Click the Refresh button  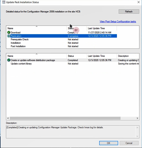(129, 11)
